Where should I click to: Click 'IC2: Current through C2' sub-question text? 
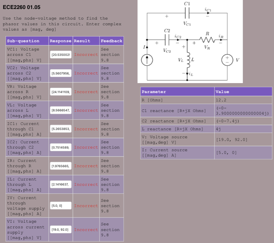tap(24, 148)
